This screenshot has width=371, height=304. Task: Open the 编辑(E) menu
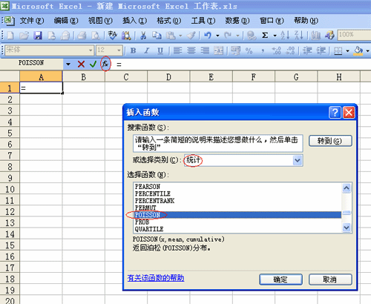pyautogui.click(x=66, y=21)
